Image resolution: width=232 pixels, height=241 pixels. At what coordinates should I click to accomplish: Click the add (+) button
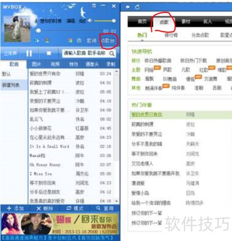pos(15,209)
